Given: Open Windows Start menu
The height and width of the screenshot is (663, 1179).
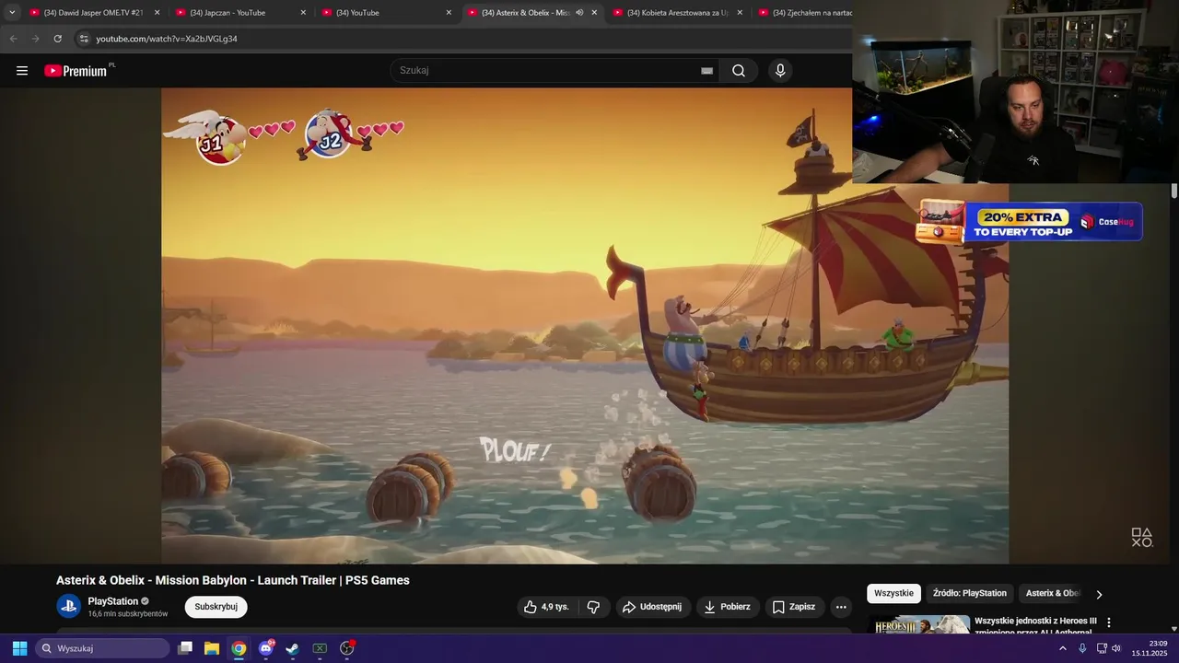Looking at the screenshot, I should [x=19, y=648].
